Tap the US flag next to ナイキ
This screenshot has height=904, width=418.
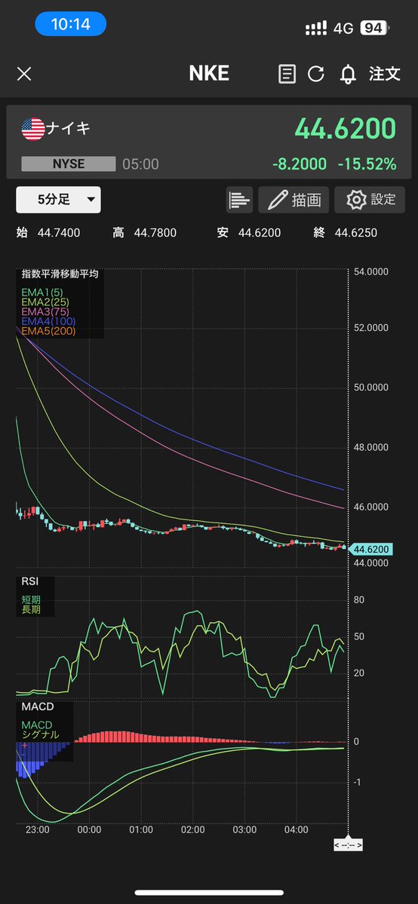[33, 129]
